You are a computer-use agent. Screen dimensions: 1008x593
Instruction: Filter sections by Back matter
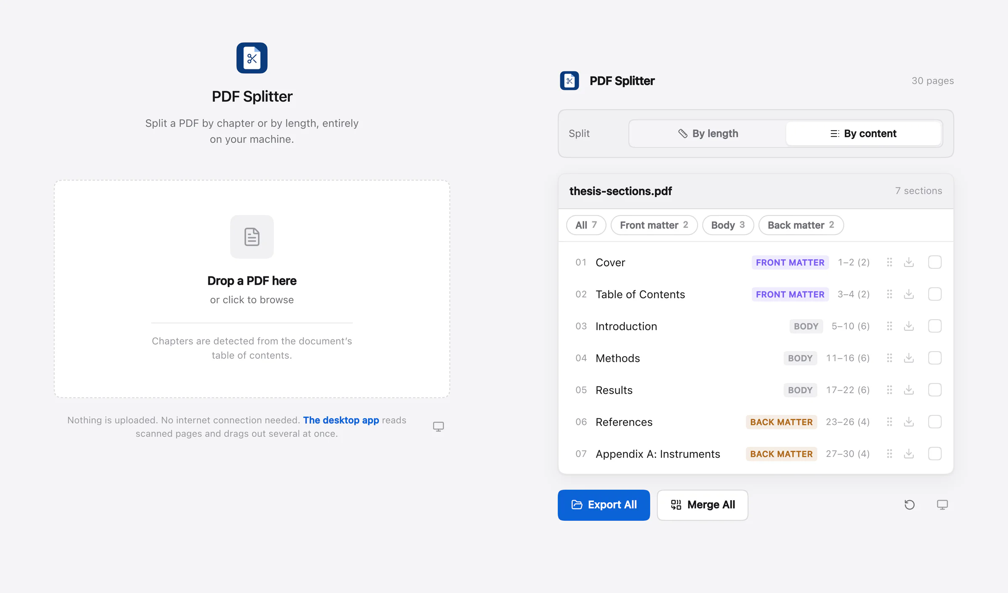click(801, 225)
